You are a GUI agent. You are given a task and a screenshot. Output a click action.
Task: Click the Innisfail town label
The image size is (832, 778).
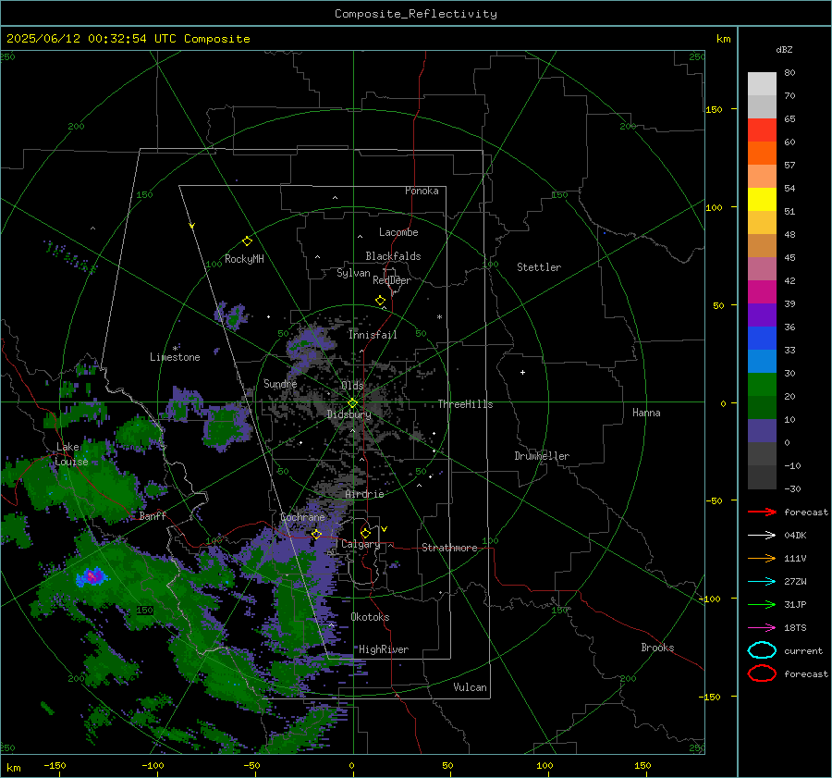click(373, 335)
